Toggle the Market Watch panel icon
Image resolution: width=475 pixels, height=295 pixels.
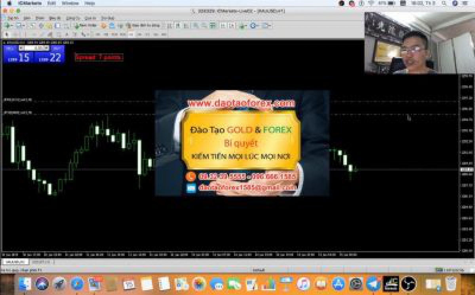click(x=32, y=25)
